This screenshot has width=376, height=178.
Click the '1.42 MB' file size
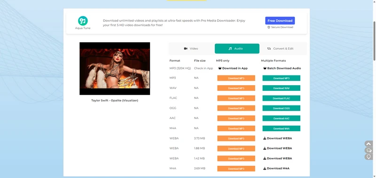pyautogui.click(x=199, y=158)
